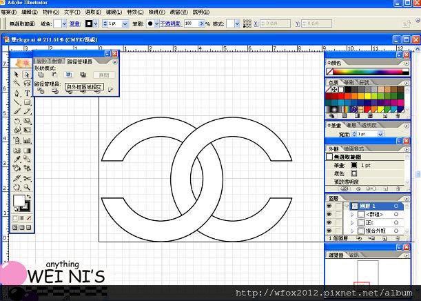Select the Rectangle tool

pyautogui.click(x=27, y=102)
